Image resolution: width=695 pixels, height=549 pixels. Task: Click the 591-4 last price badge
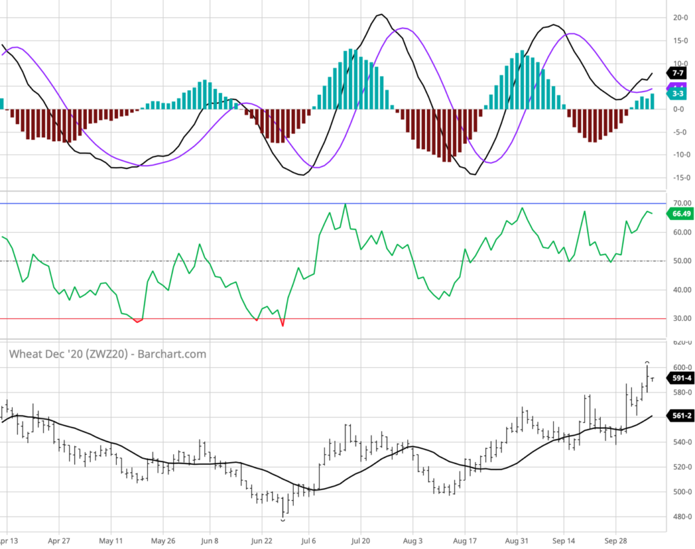(679, 379)
